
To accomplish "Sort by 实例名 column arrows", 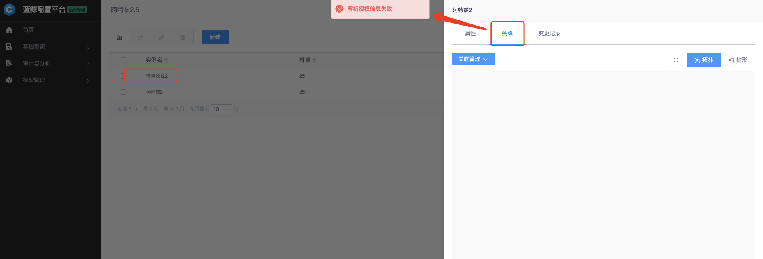I will [x=166, y=60].
